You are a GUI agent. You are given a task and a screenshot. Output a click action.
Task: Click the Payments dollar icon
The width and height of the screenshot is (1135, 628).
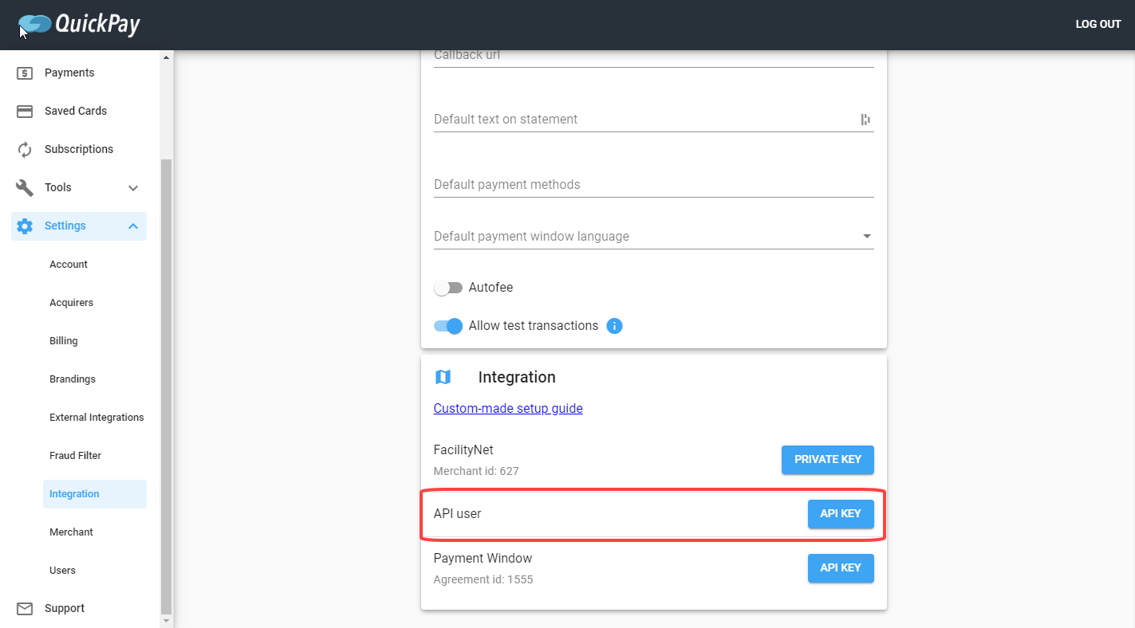[x=25, y=73]
